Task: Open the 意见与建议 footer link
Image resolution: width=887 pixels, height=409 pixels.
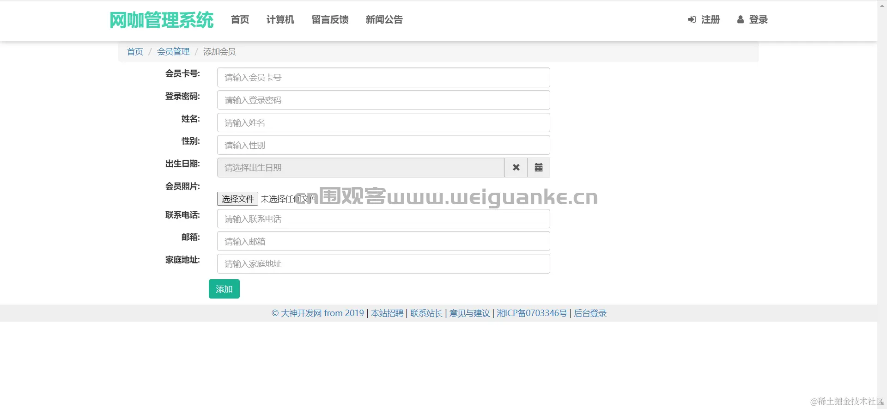Action: 470,313
